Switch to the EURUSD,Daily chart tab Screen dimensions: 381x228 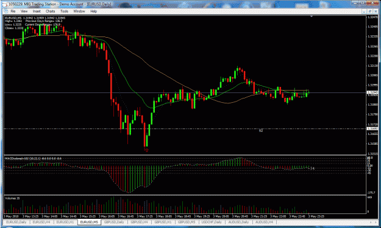coord(16,222)
